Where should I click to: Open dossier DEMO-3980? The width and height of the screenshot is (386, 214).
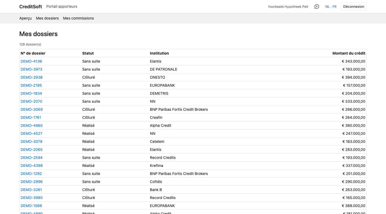(x=32, y=198)
